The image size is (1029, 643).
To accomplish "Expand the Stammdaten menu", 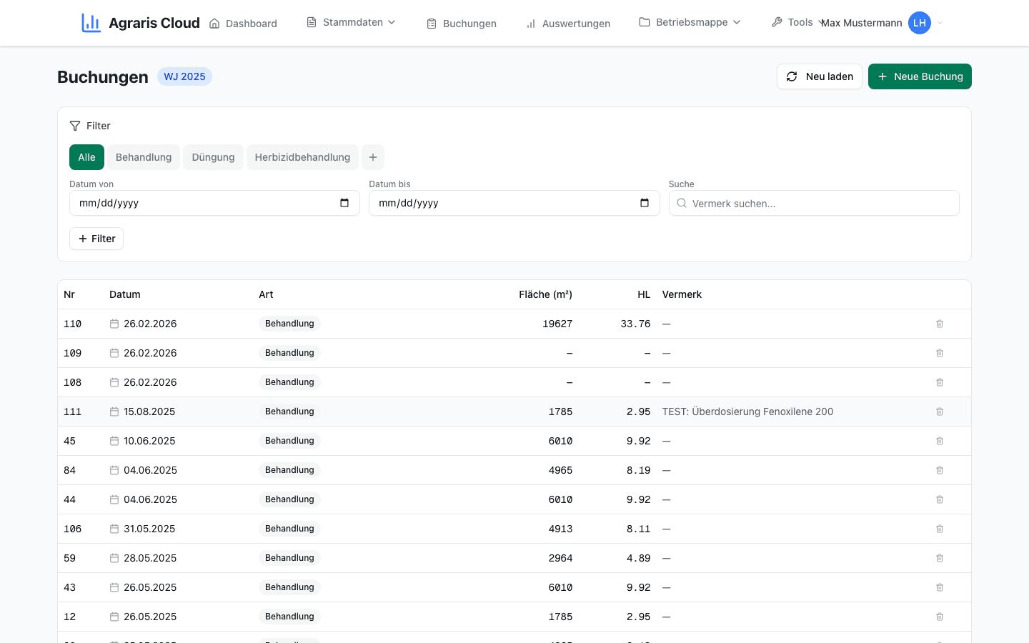I will [351, 23].
